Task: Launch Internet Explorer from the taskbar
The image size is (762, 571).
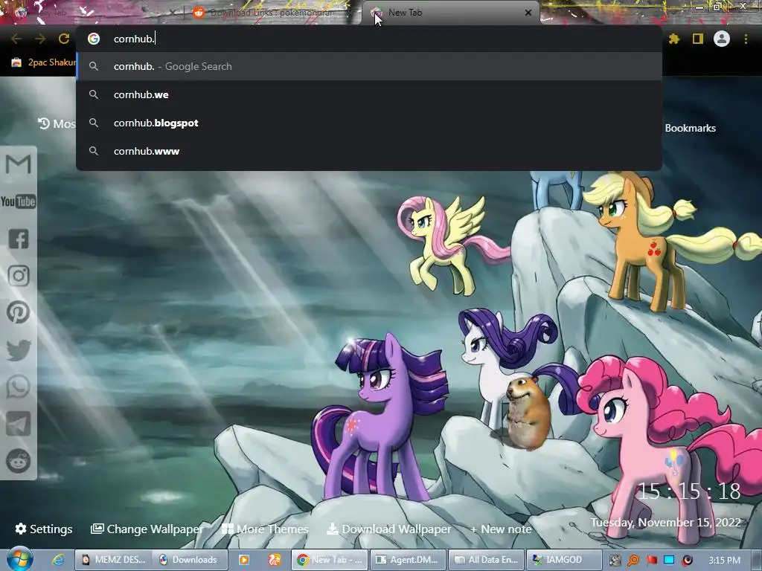Action: [58, 560]
